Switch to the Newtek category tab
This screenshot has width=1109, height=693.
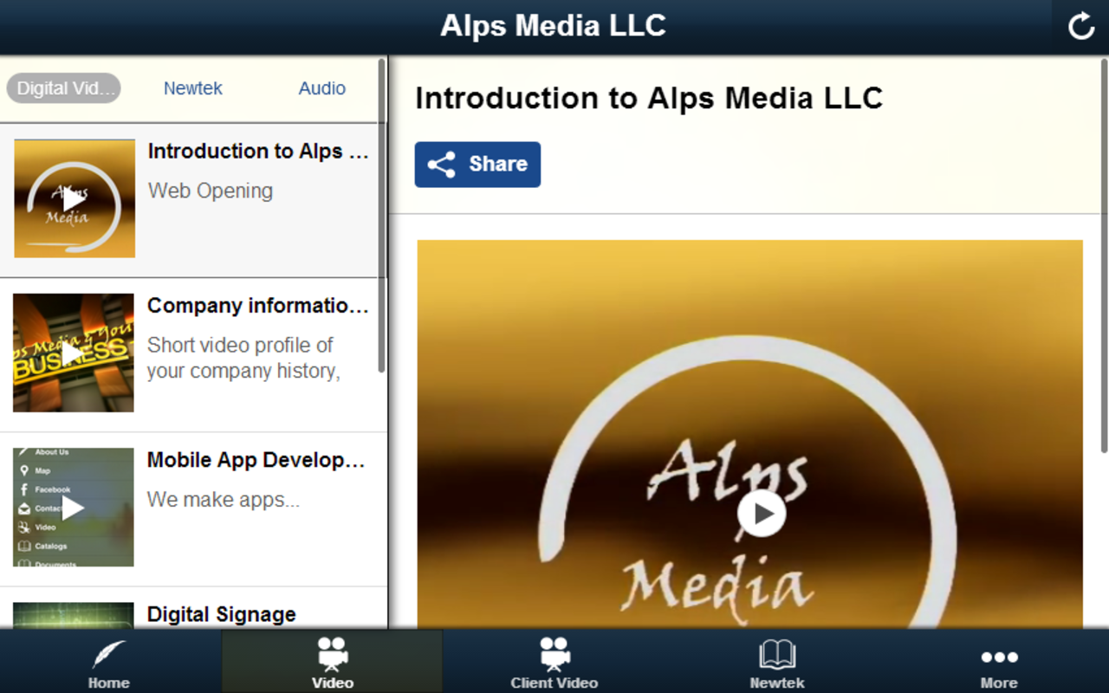pyautogui.click(x=192, y=87)
